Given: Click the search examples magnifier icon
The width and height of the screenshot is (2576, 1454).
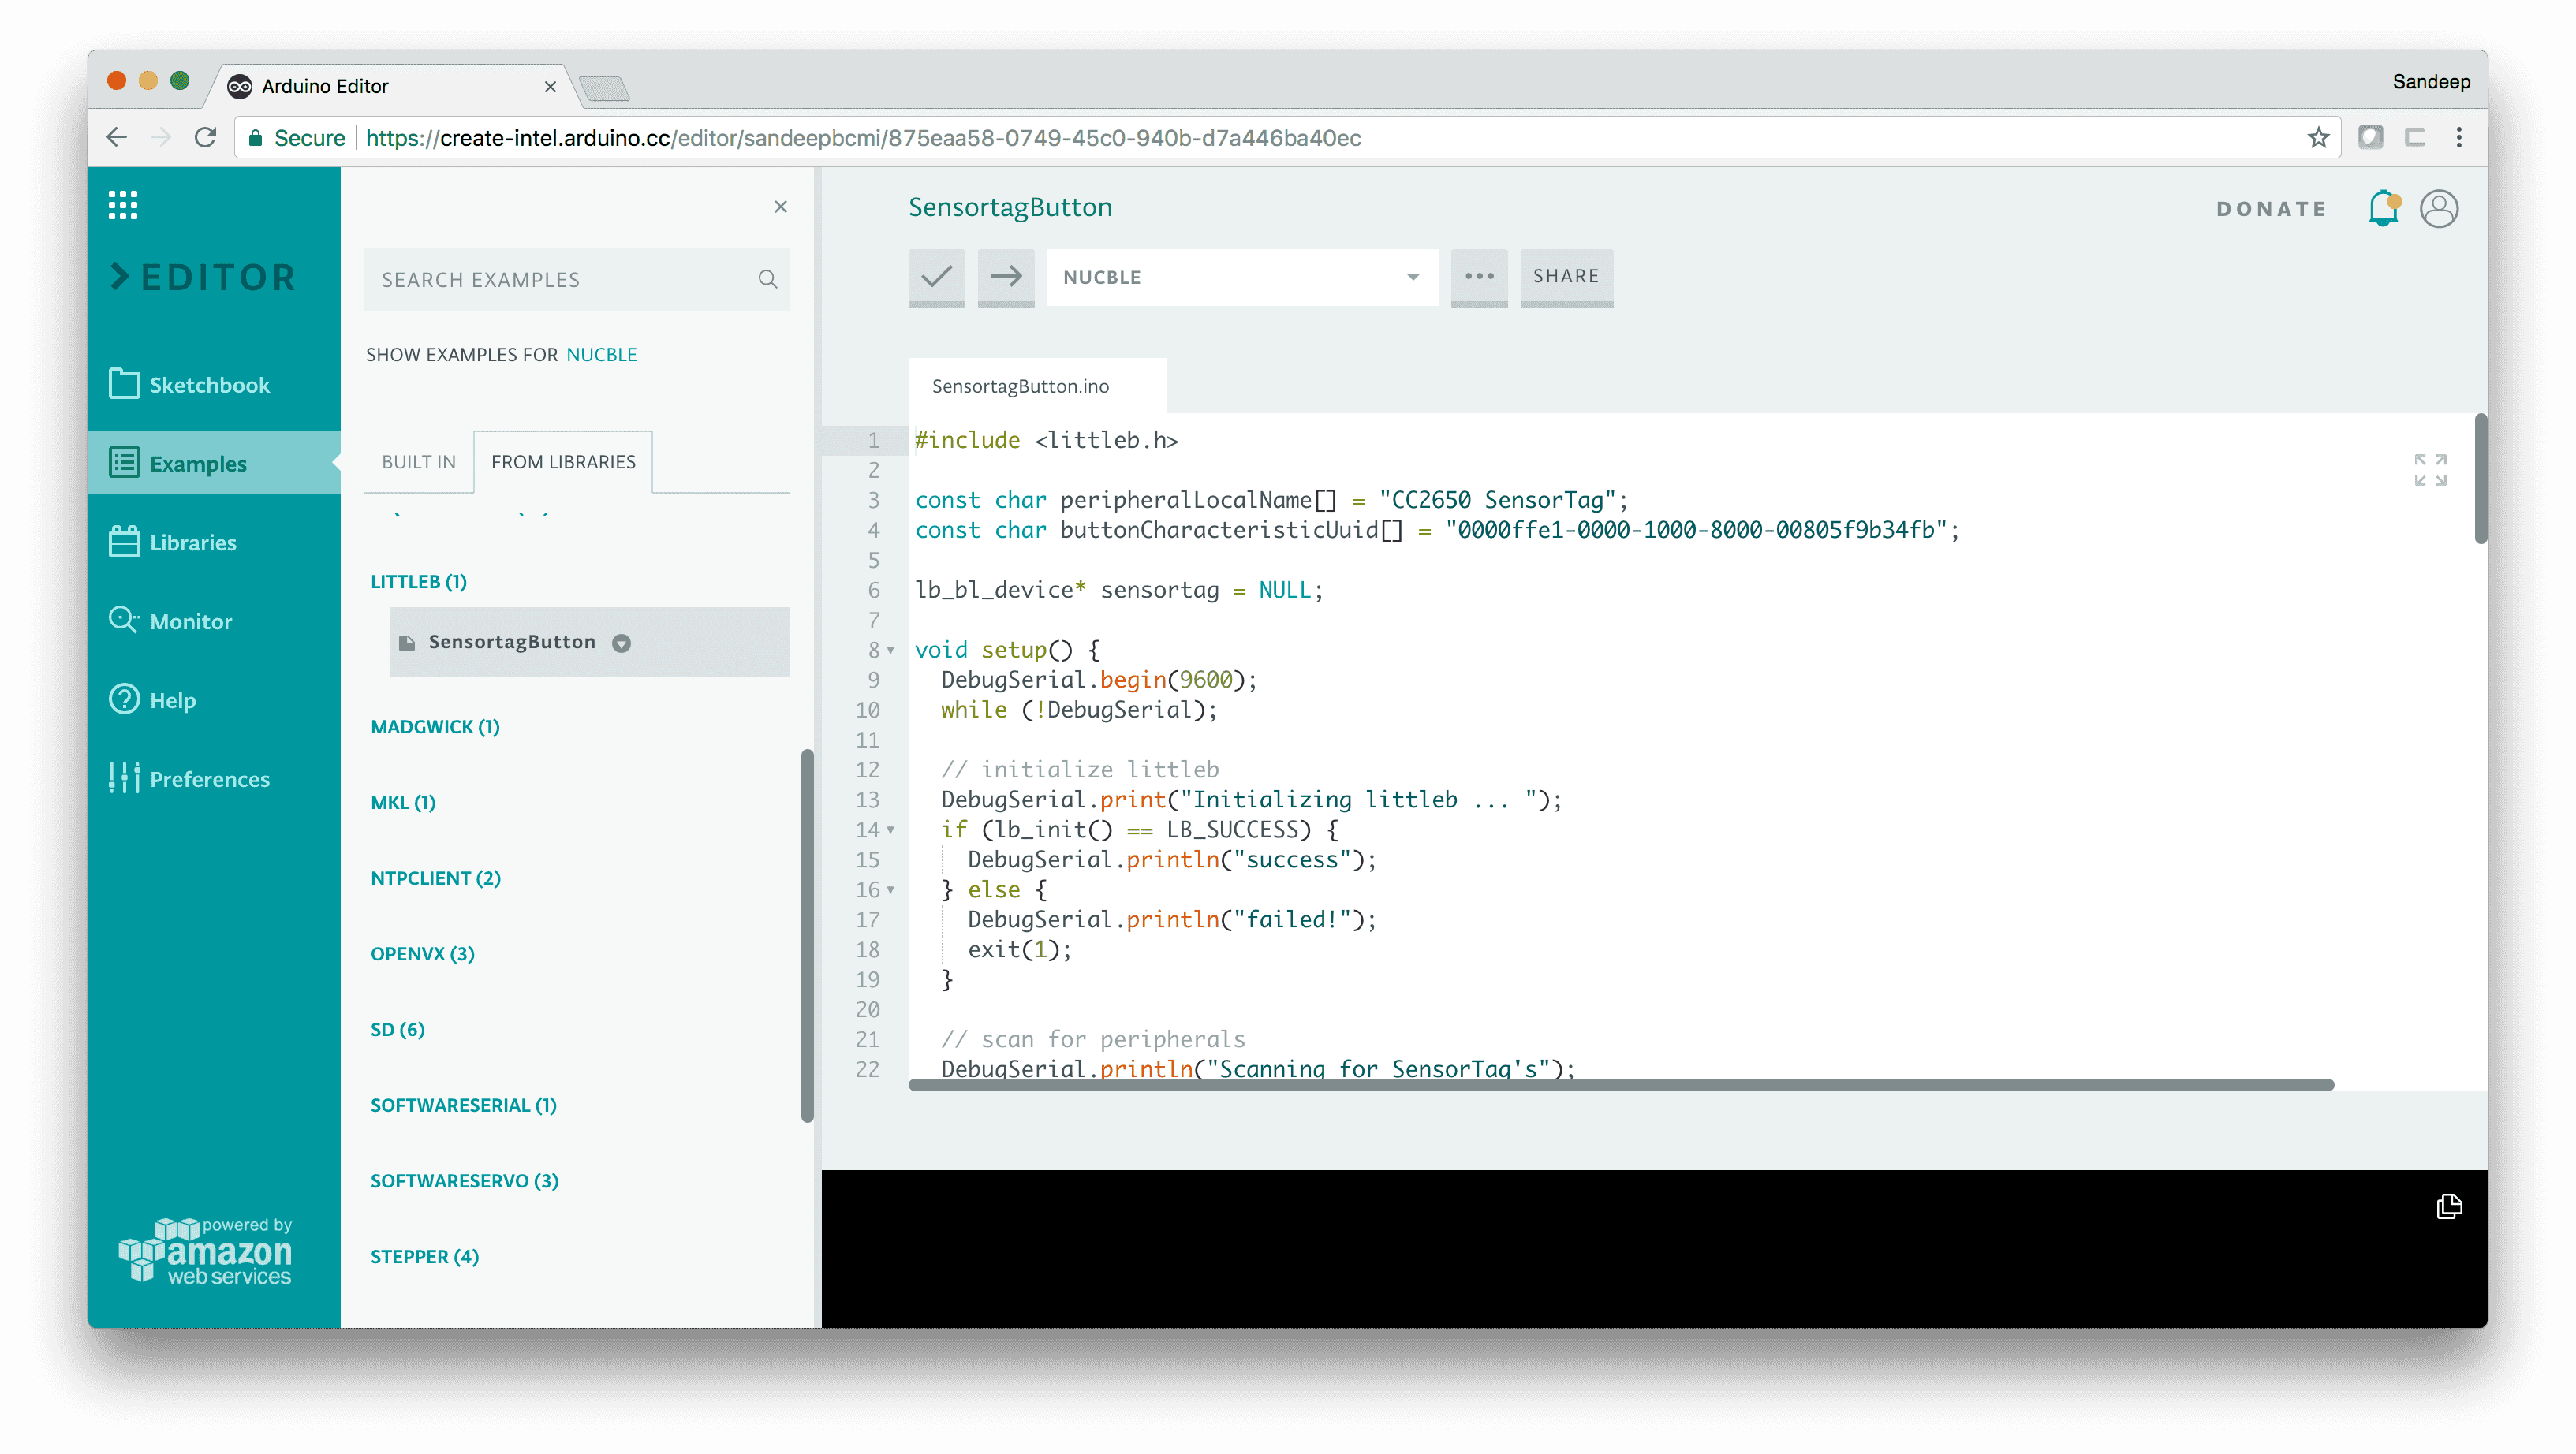Looking at the screenshot, I should [767, 279].
